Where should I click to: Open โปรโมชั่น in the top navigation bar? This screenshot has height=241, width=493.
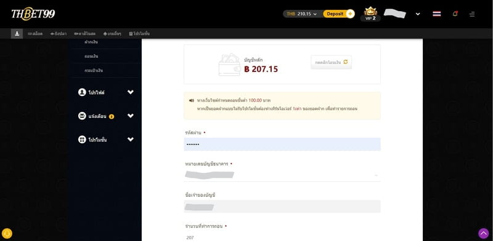[139, 34]
